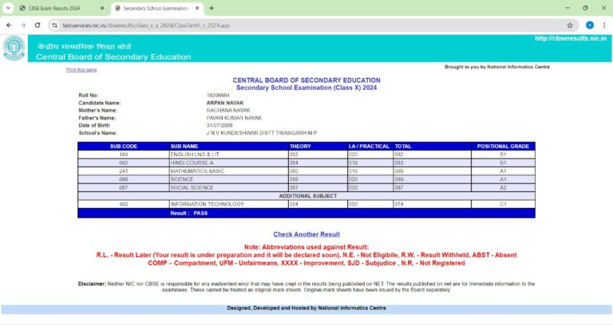Bookmark this page with the star icon

coord(569,25)
